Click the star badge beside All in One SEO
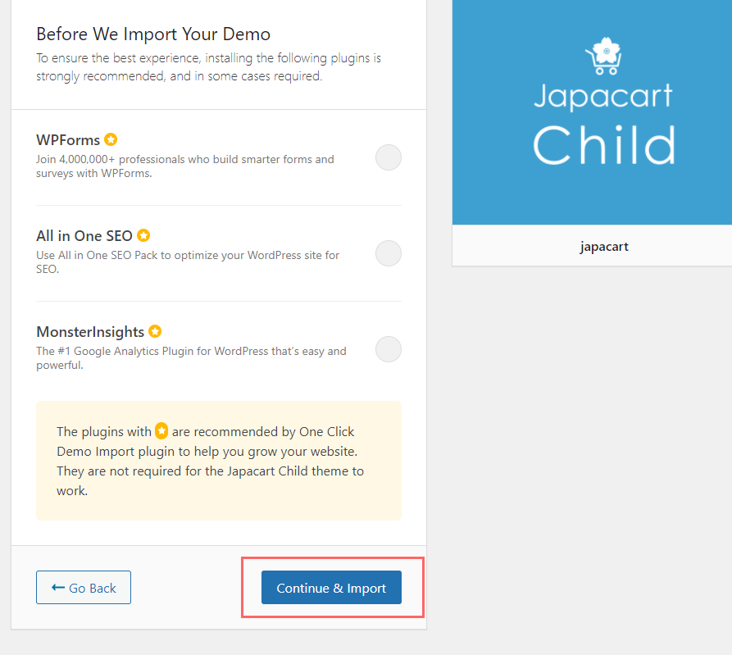Image resolution: width=732 pixels, height=655 pixels. click(143, 235)
